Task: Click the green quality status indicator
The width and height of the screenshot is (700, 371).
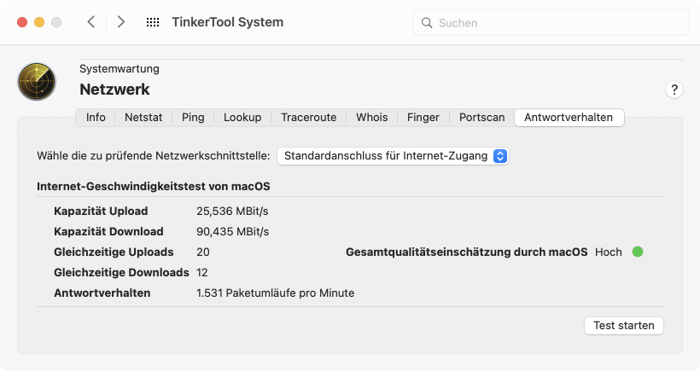Action: pos(638,252)
